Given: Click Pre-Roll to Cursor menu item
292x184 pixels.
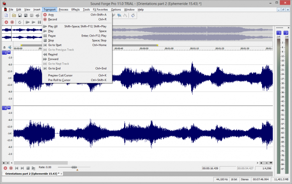Looking at the screenshot, I should [59, 80].
